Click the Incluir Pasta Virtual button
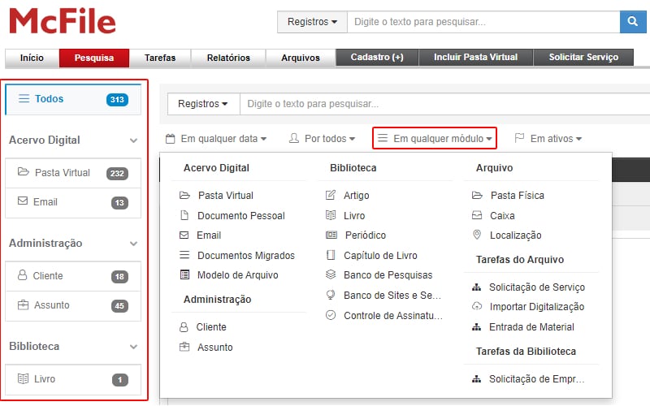650x406 pixels. (475, 58)
